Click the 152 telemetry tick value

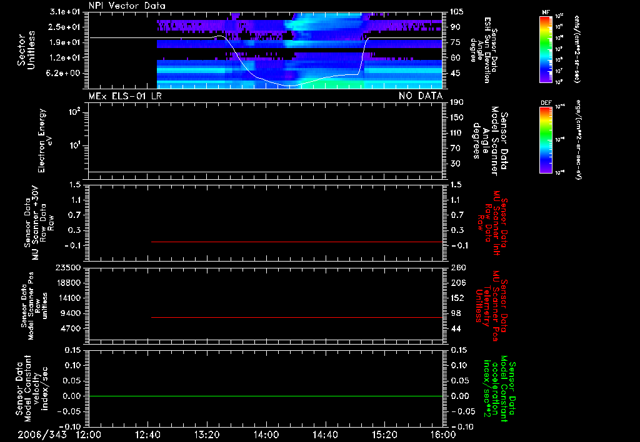(x=457, y=298)
